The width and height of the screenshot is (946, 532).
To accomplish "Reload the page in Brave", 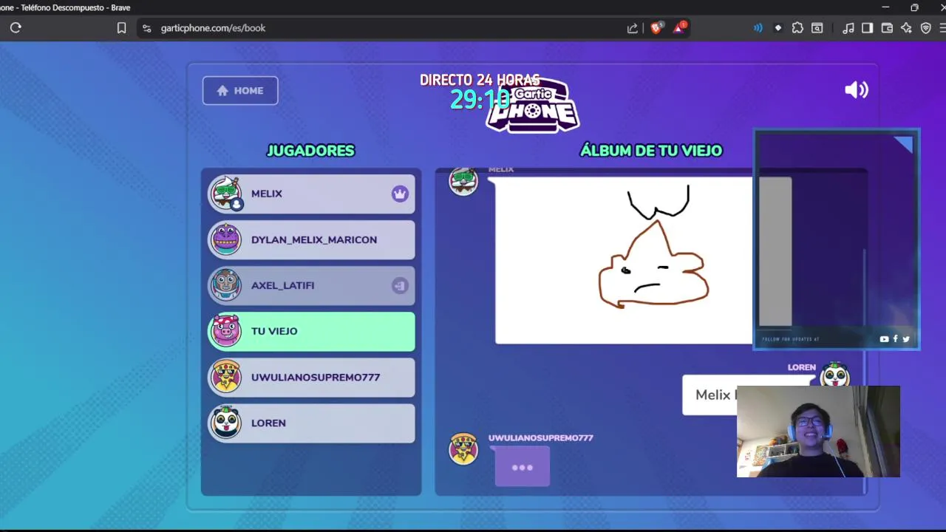I will point(16,28).
